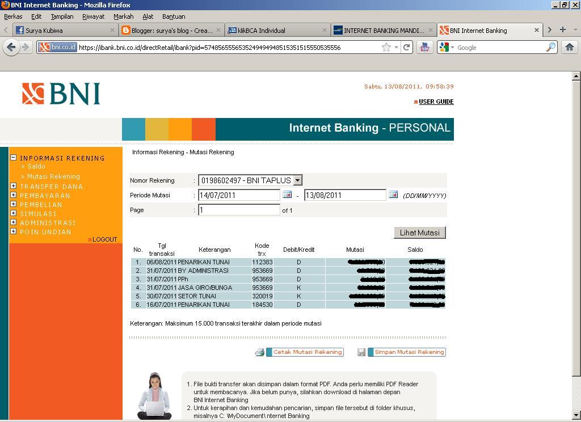Screen dimensions: 581x422
Task: Open the calendar picker for start date
Action: tap(287, 195)
